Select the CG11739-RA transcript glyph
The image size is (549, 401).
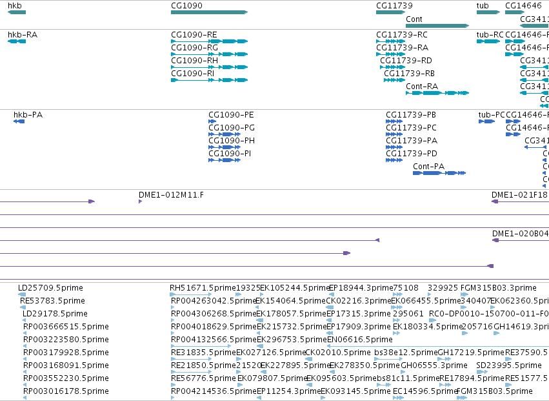pyautogui.click(x=391, y=54)
